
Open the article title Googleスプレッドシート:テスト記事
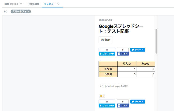pos(121,29)
